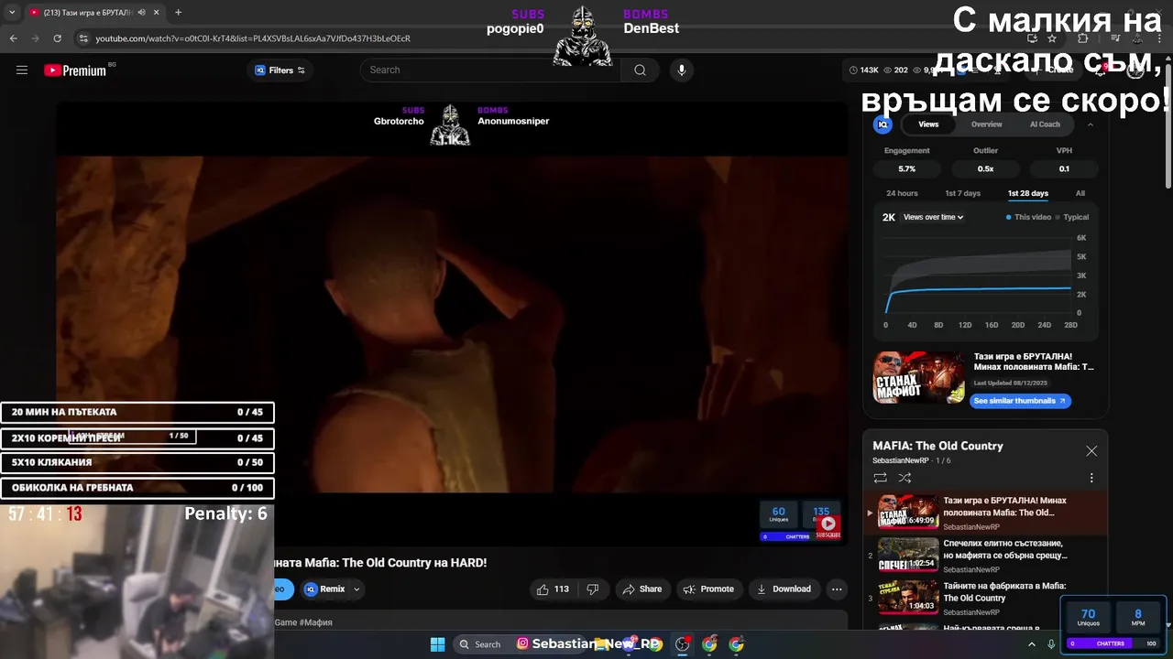Screen dimensions: 1173x659
Task: Close the MAFIA playlist panel
Action: [x=1091, y=451]
